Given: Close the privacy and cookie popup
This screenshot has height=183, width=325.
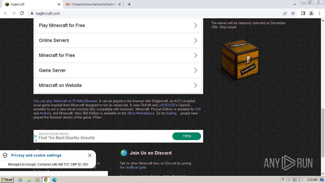Looking at the screenshot, I should click(90, 155).
